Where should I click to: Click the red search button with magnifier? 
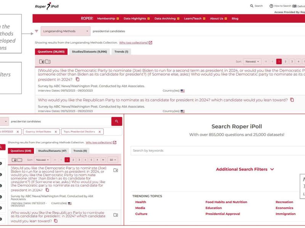click(x=117, y=121)
